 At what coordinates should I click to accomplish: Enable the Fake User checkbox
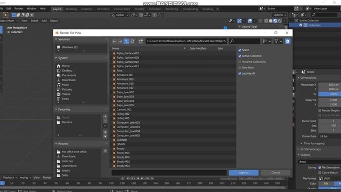click(x=240, y=68)
